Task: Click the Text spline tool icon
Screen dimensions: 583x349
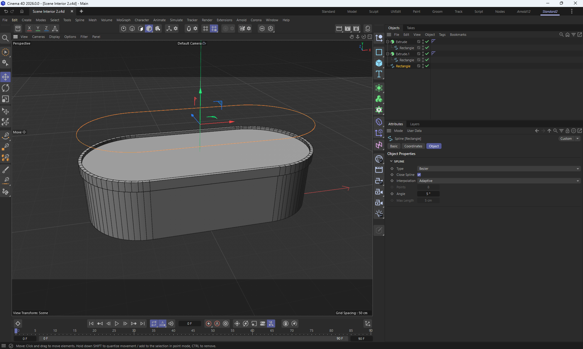Action: [379, 74]
